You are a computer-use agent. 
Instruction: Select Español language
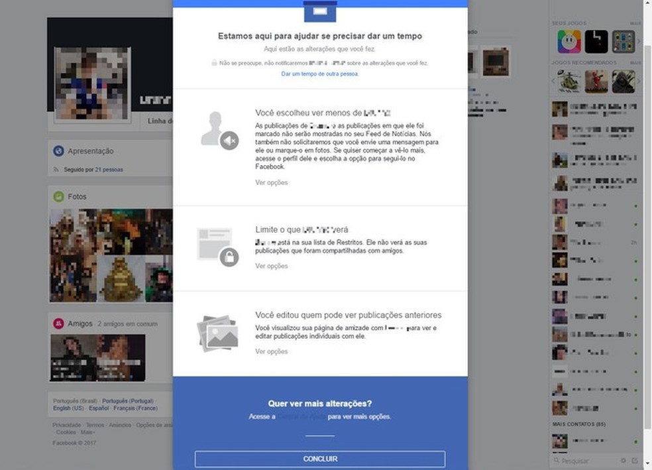(x=99, y=408)
